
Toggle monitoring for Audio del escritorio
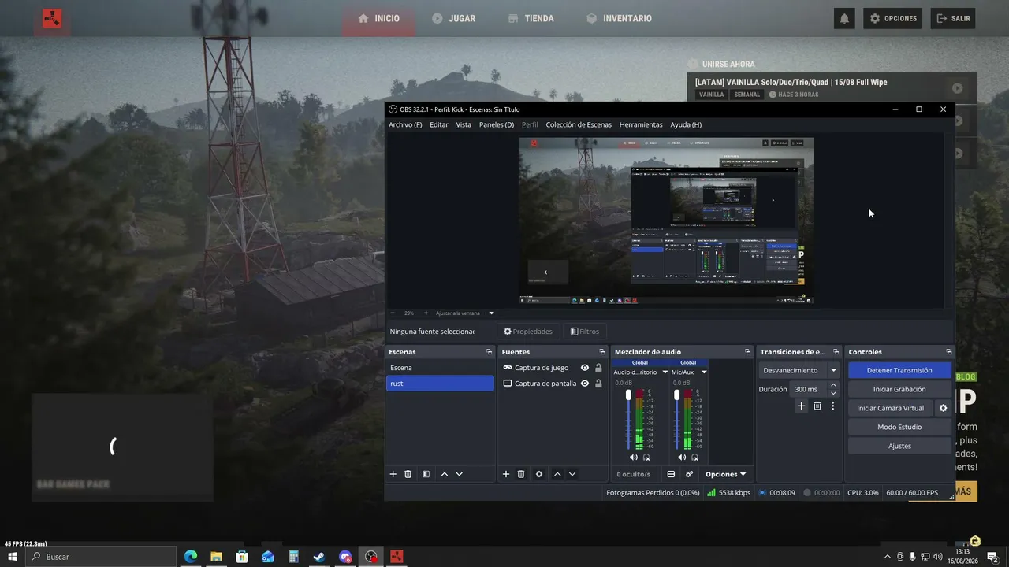(x=646, y=457)
